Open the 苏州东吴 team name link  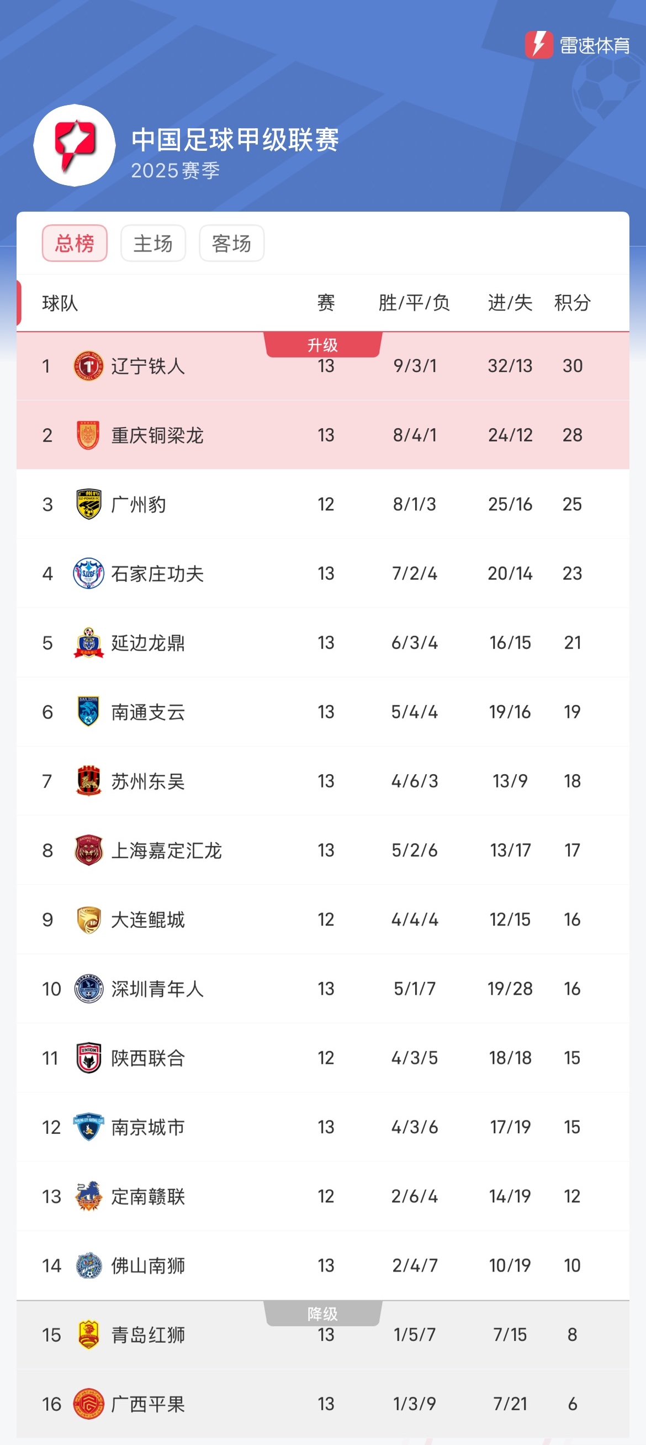[148, 781]
